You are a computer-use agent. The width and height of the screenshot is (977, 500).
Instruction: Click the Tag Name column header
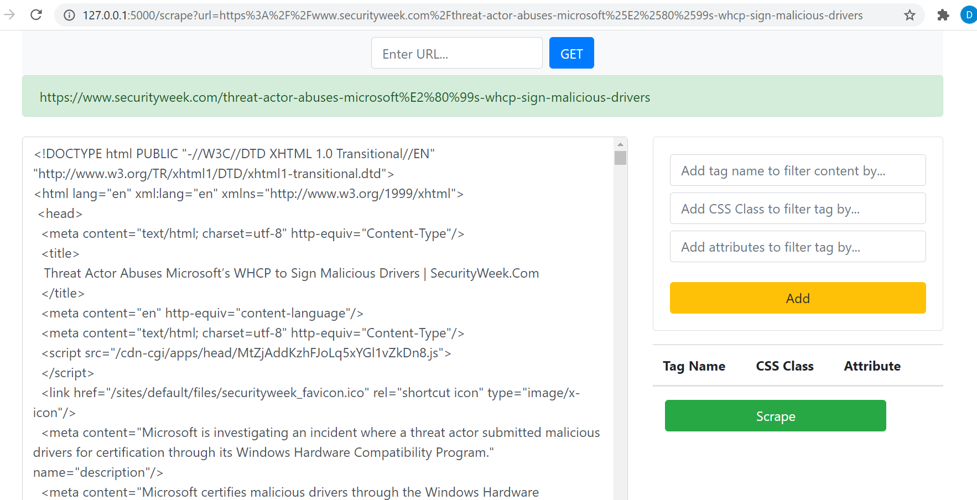coord(694,366)
